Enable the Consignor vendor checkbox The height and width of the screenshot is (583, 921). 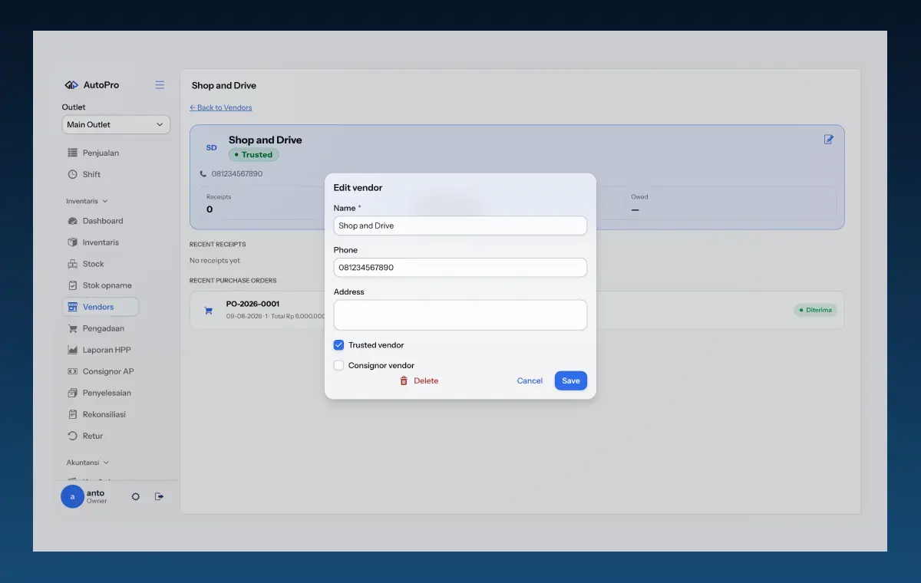338,365
